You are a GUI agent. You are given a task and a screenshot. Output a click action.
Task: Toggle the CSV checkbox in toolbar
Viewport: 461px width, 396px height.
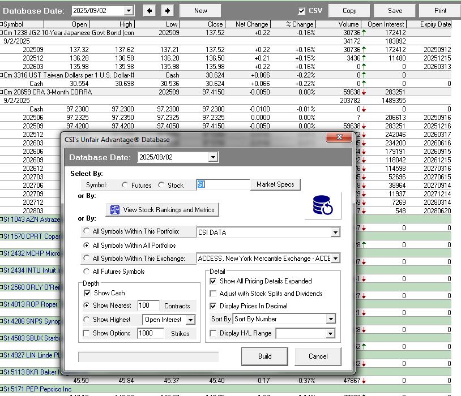click(302, 10)
